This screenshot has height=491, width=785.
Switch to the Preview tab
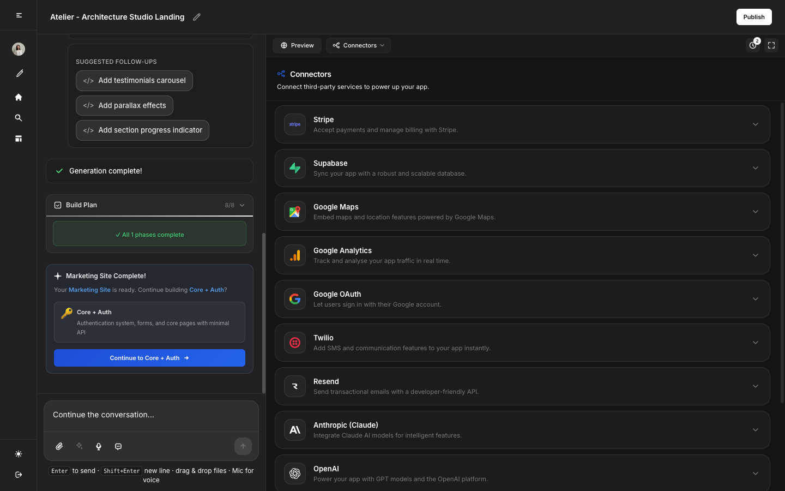click(297, 45)
